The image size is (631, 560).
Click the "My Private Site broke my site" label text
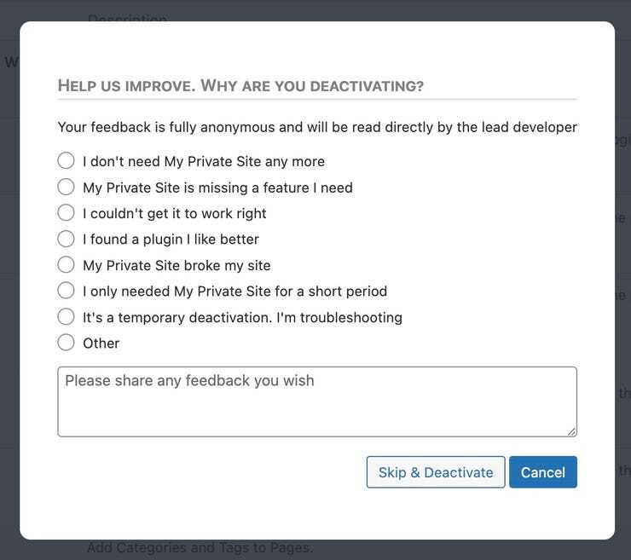tap(177, 265)
